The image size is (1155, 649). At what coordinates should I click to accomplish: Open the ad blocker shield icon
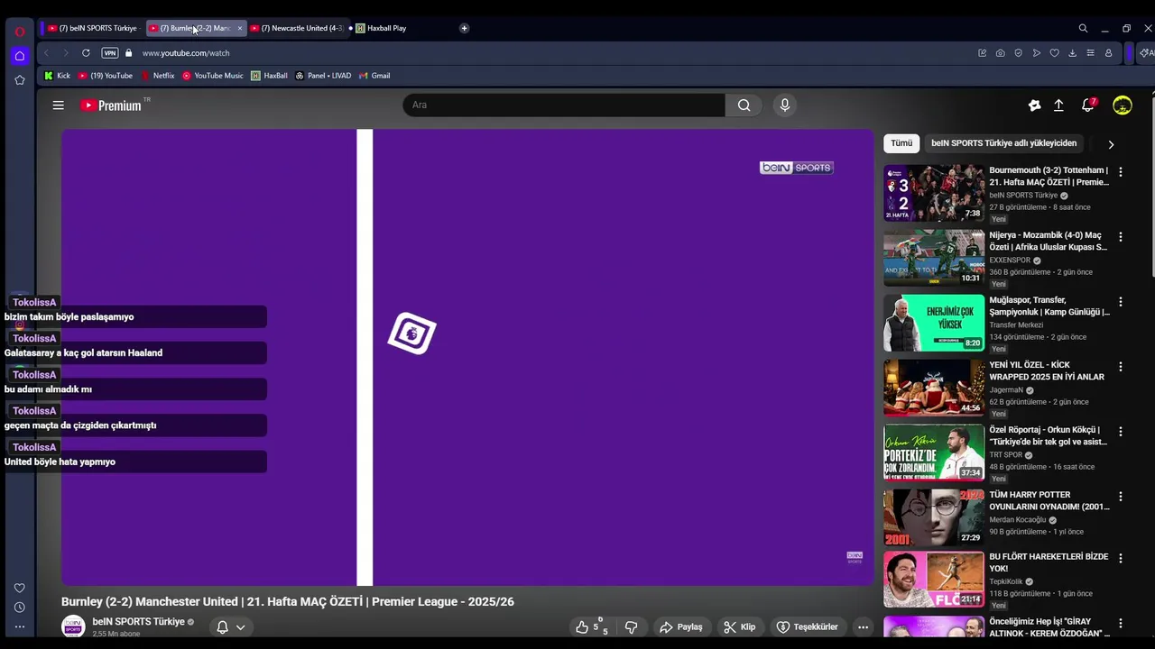[x=1018, y=53]
